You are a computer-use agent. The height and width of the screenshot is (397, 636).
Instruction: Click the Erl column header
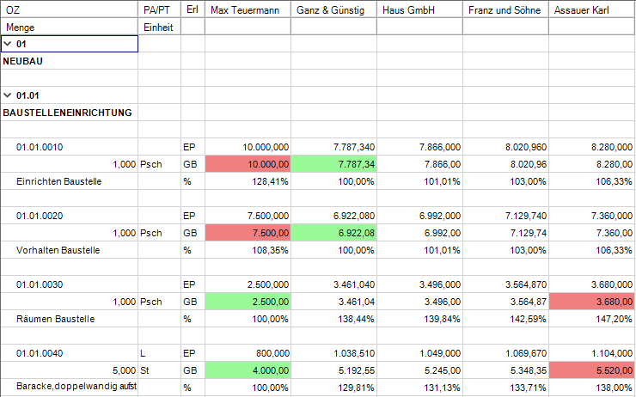[x=193, y=9]
